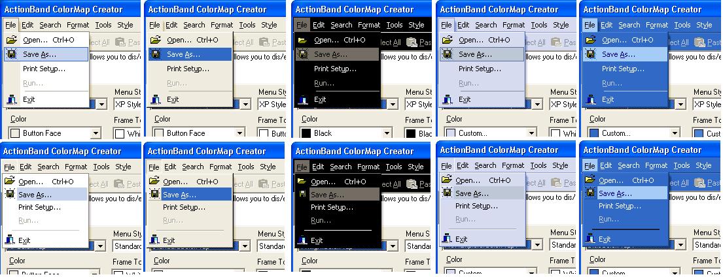The width and height of the screenshot is (723, 277).
Task: Open the Black color dropdown in black-themed window
Action: [x=387, y=133]
